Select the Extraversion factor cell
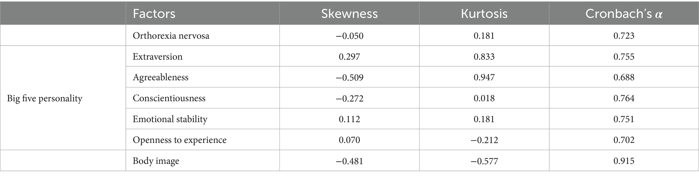This screenshot has width=699, height=177. pos(158,56)
